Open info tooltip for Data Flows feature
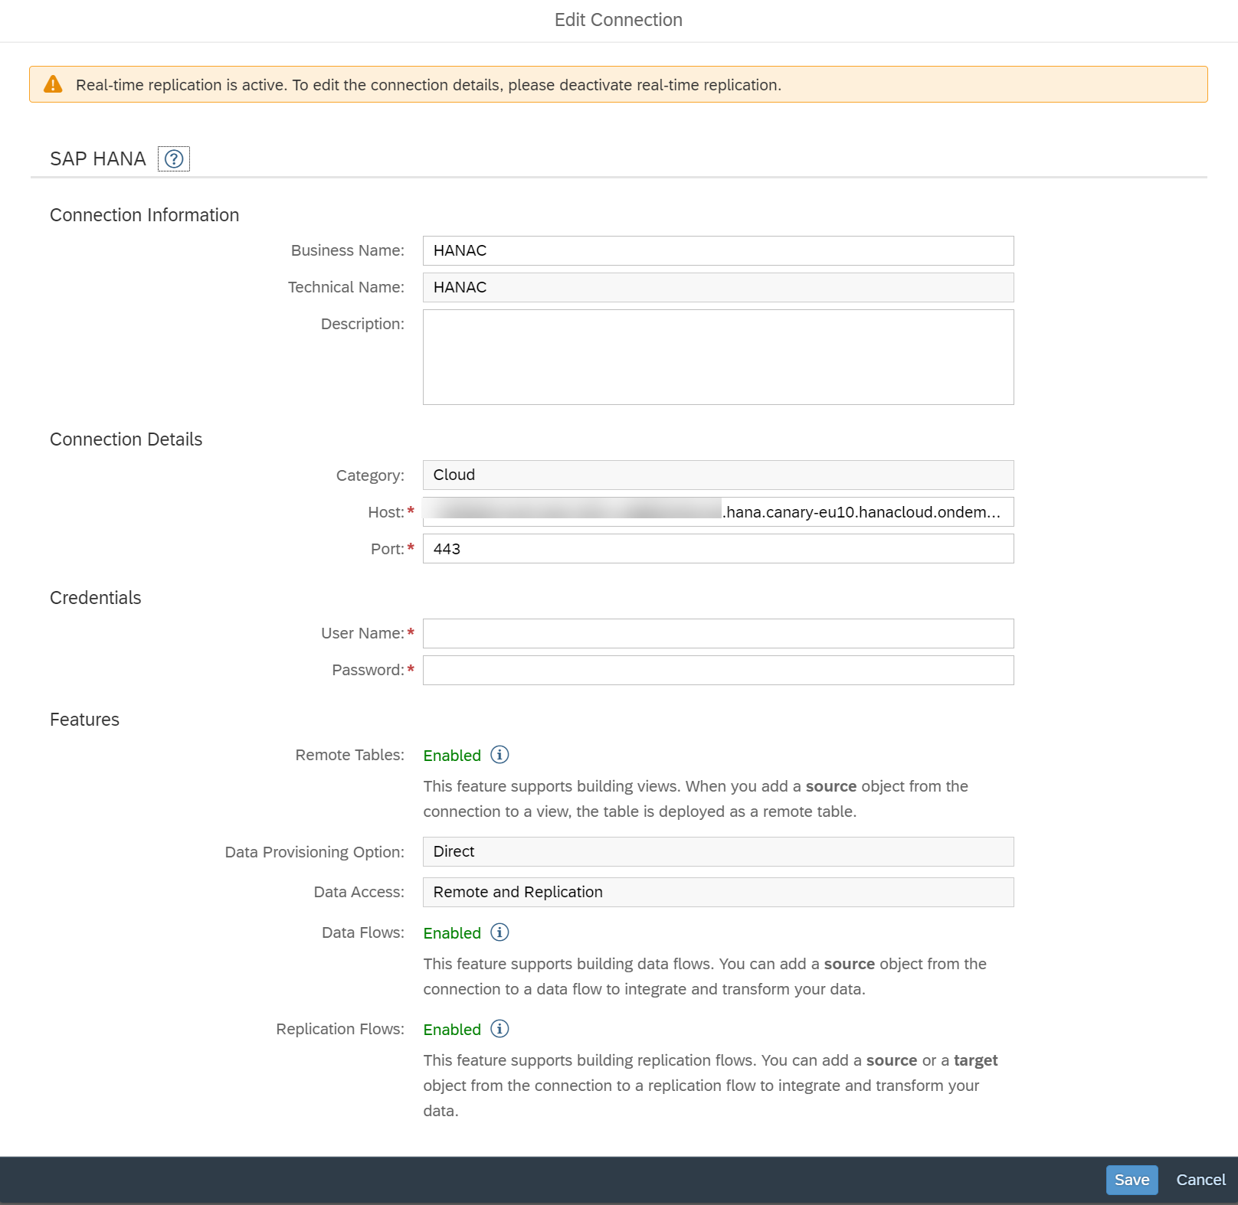Viewport: 1238px width, 1205px height. [x=499, y=932]
